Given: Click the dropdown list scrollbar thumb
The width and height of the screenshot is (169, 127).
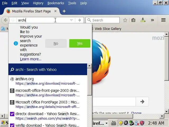Looking at the screenshot, I should pos(89,82).
